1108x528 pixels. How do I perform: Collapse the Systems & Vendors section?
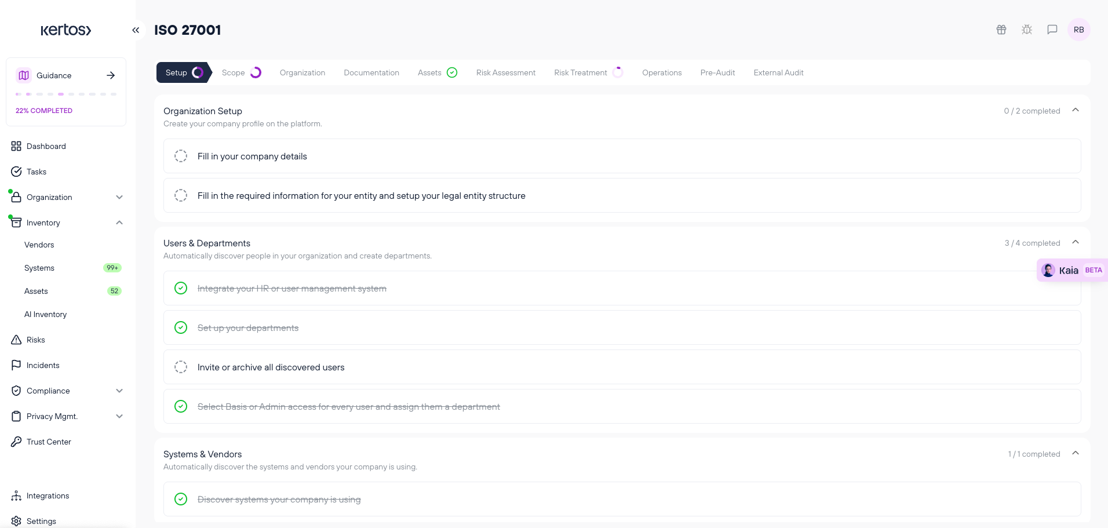[x=1076, y=453]
